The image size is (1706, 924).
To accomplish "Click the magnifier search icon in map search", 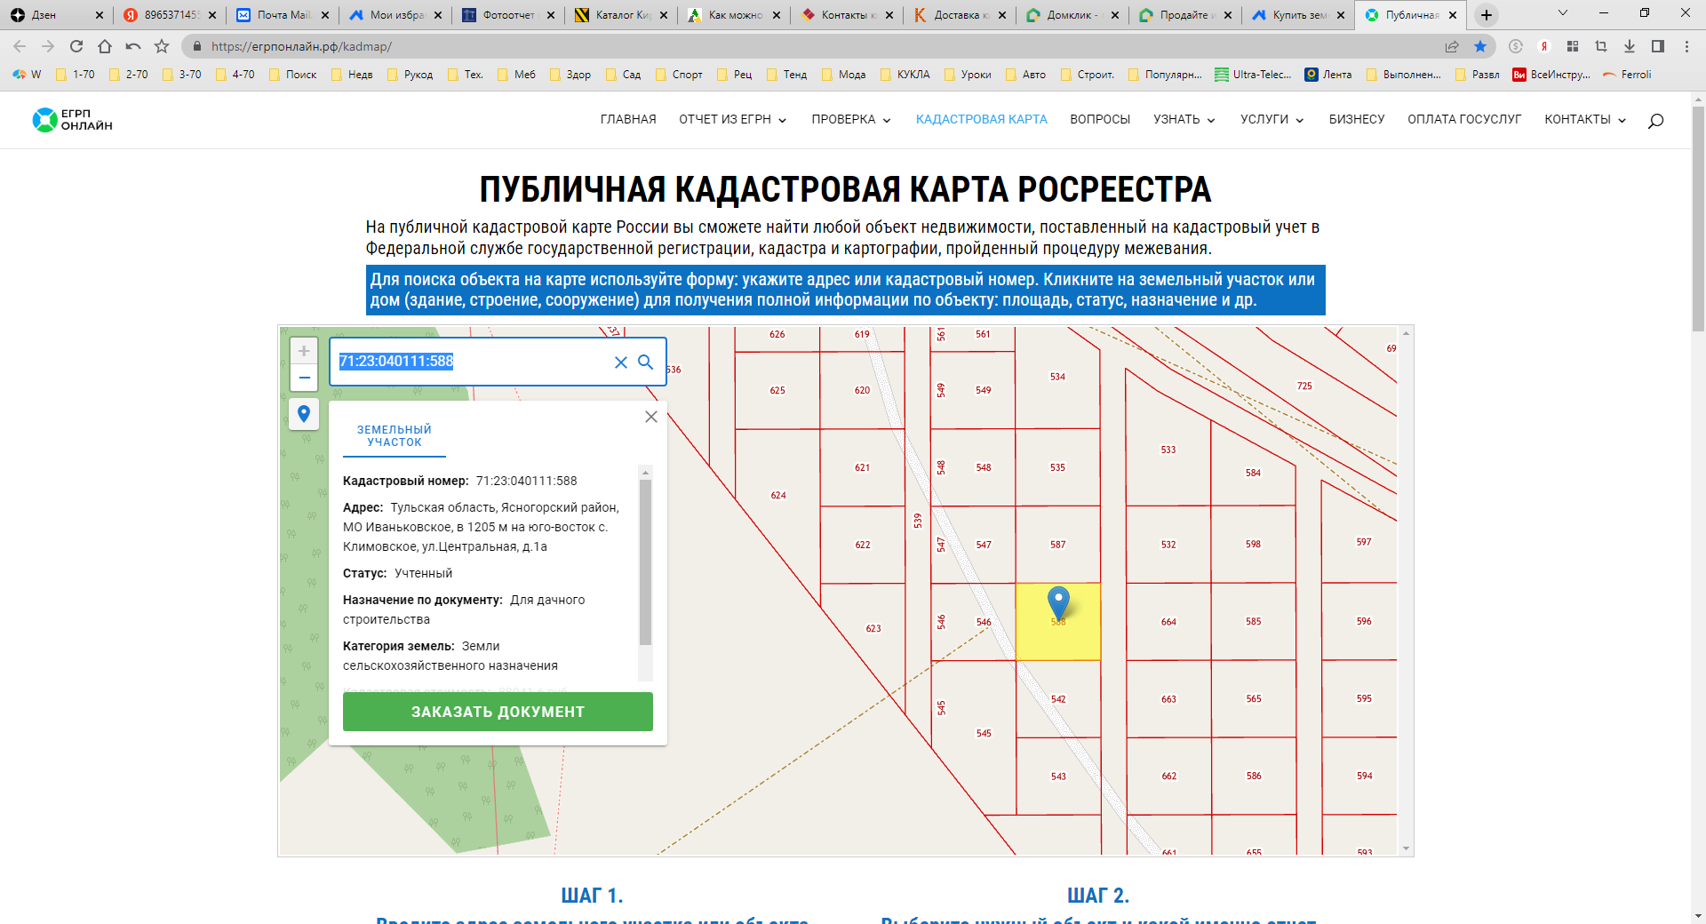I will tap(646, 362).
